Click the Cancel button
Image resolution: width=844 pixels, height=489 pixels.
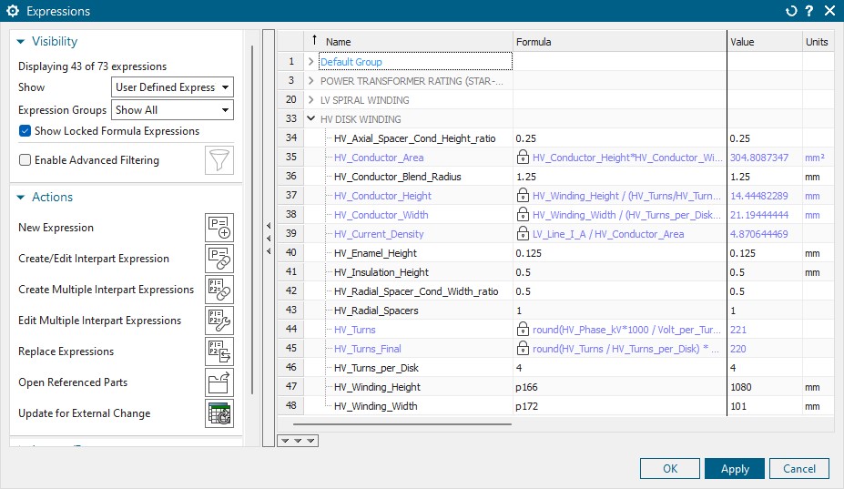click(x=799, y=469)
